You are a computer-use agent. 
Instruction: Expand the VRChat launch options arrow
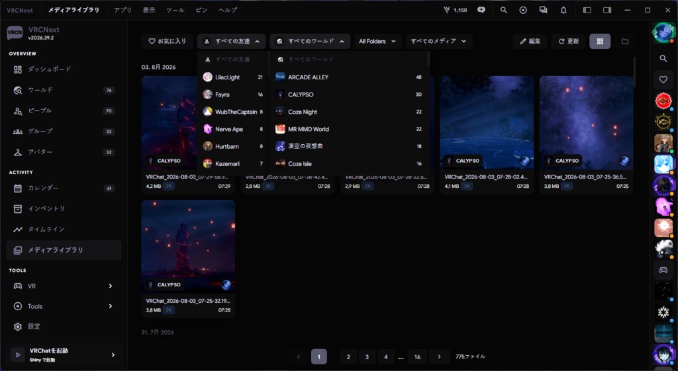pos(113,354)
